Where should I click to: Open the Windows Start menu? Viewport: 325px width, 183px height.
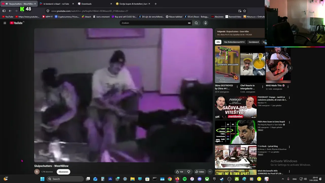coord(42,179)
